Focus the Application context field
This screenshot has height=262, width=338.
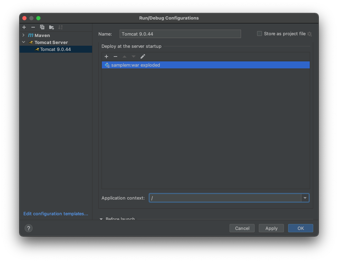225,198
